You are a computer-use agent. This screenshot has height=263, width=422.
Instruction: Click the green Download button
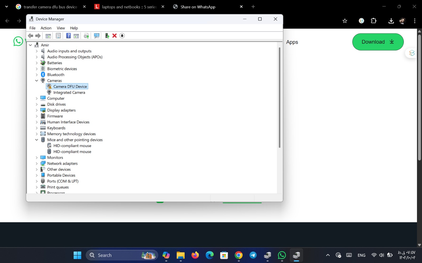coord(378,42)
